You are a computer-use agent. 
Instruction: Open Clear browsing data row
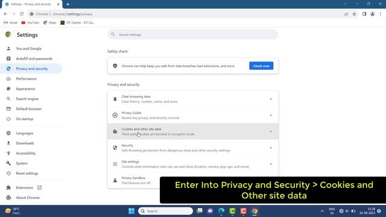pyautogui.click(x=193, y=99)
